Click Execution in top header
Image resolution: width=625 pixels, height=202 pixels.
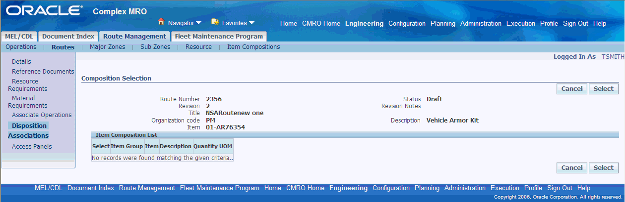(521, 24)
